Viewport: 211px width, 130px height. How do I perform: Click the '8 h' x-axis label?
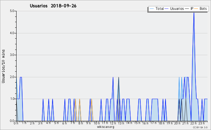tap(81, 123)
